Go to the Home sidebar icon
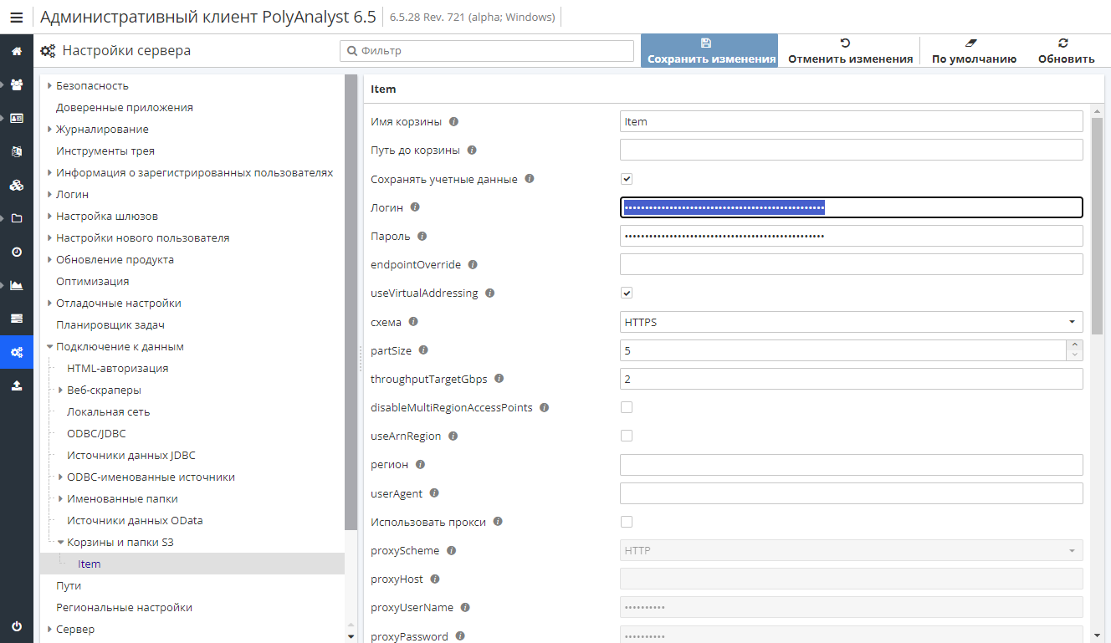 tap(17, 51)
